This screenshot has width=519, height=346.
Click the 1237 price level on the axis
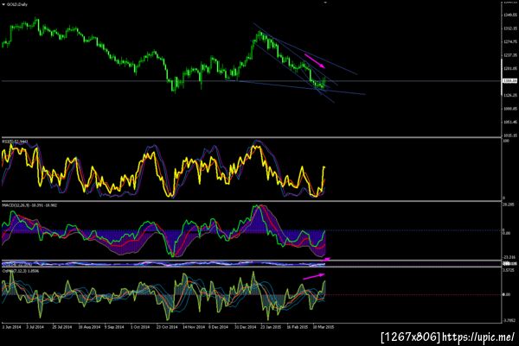(510, 55)
